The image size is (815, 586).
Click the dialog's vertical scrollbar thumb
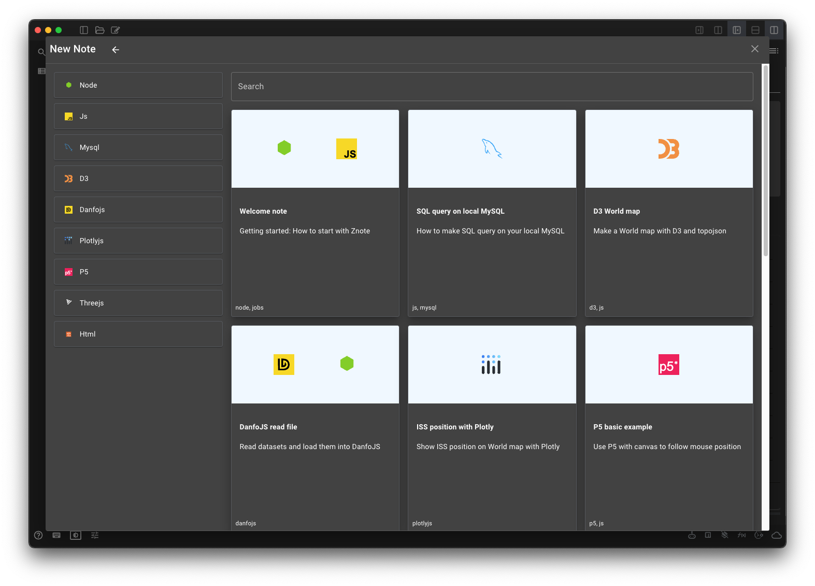click(x=765, y=161)
